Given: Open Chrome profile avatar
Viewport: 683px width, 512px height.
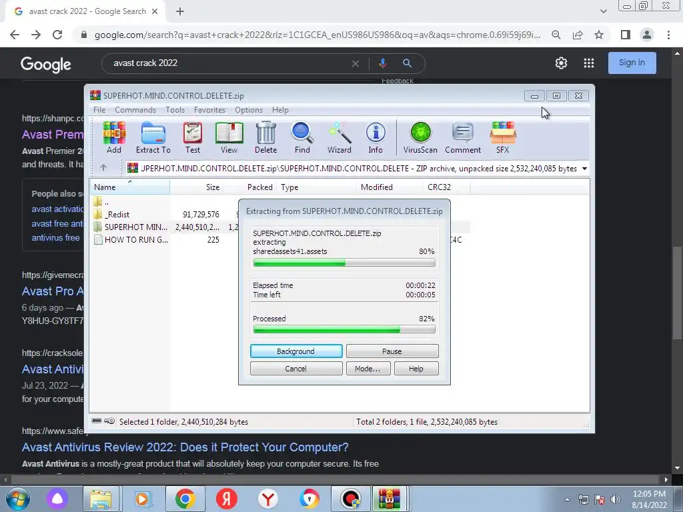Looking at the screenshot, I should (647, 35).
